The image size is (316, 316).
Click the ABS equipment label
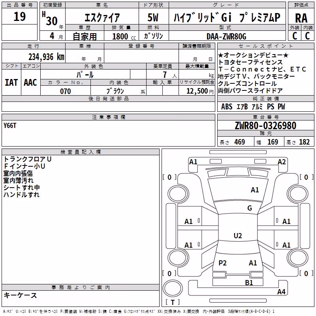coord(227,106)
